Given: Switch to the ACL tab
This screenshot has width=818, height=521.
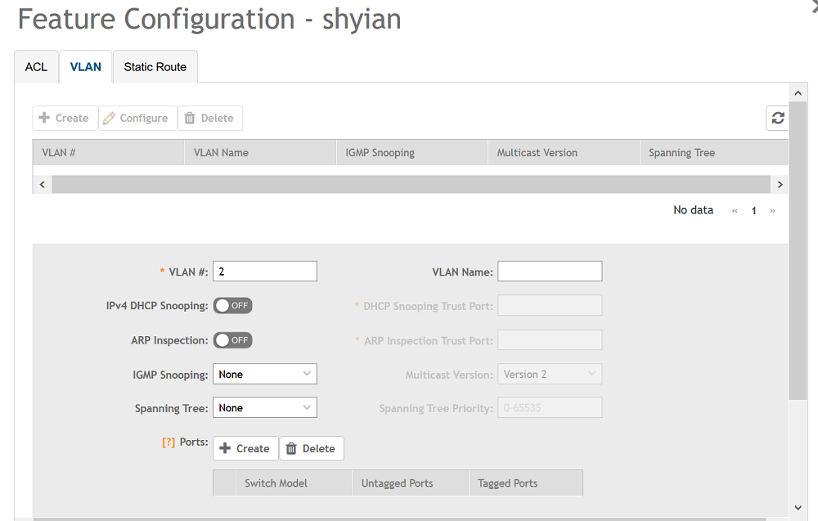Looking at the screenshot, I should click(36, 67).
